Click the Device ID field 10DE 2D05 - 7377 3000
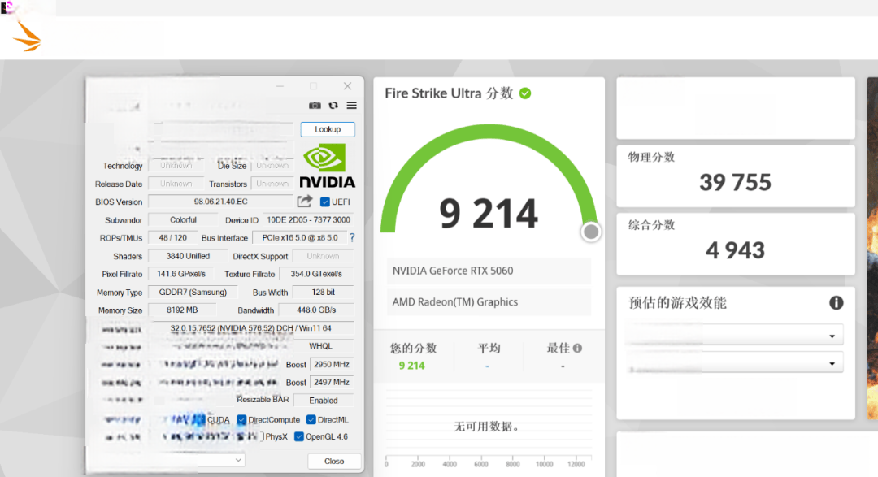The width and height of the screenshot is (878, 477). [x=309, y=220]
